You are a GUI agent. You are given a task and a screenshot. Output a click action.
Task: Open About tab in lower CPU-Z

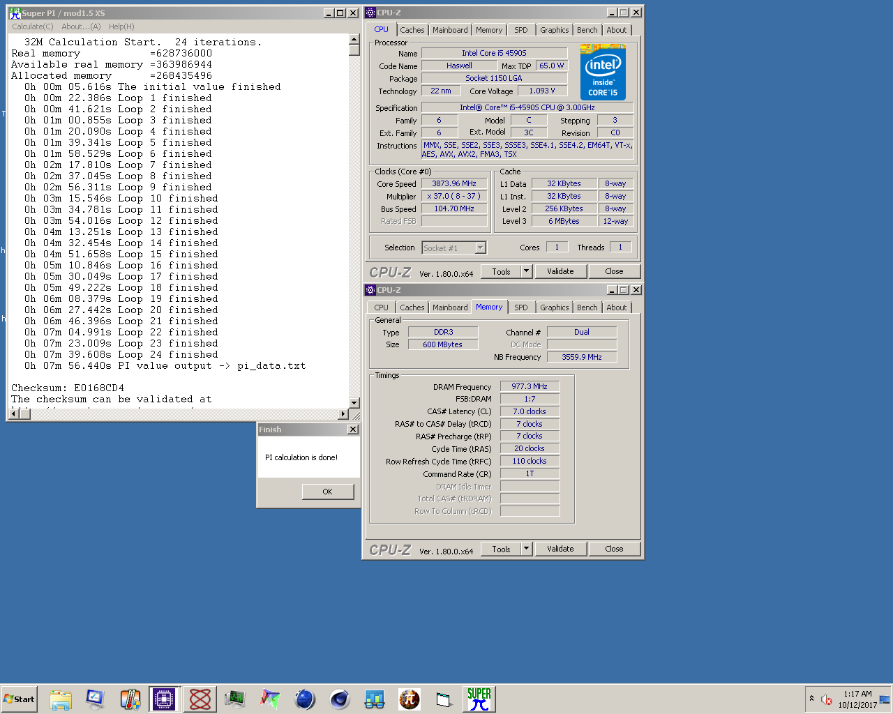tap(617, 307)
